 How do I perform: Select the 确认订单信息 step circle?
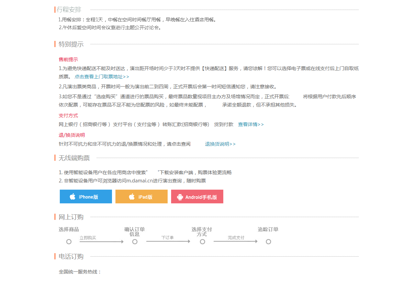(x=135, y=242)
